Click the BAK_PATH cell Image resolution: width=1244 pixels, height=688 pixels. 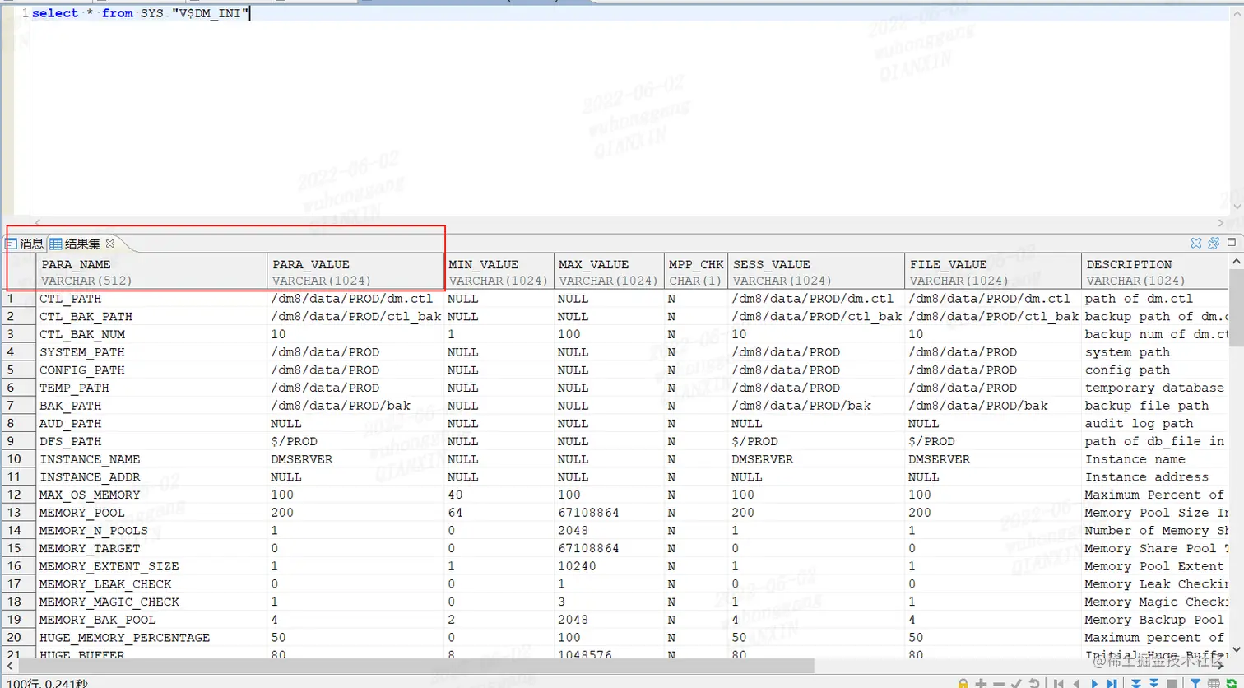click(152, 406)
